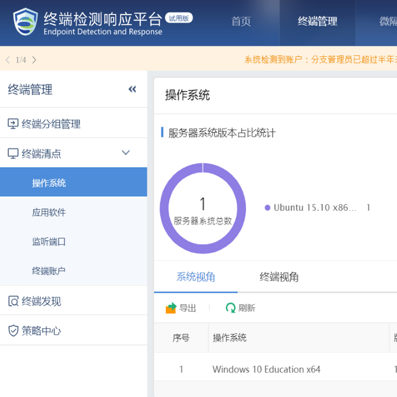Collapse the sidebar with double-chevron icon
Screen dimensions: 397x397
point(132,89)
